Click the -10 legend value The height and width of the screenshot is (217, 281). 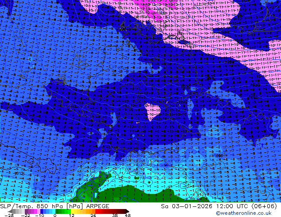click(39, 215)
